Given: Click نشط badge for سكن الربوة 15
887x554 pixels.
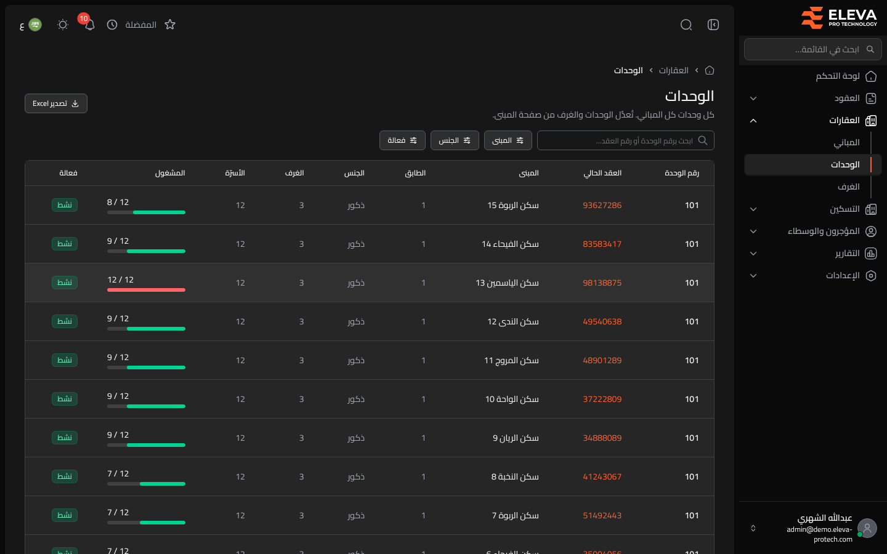Looking at the screenshot, I should coord(65,205).
